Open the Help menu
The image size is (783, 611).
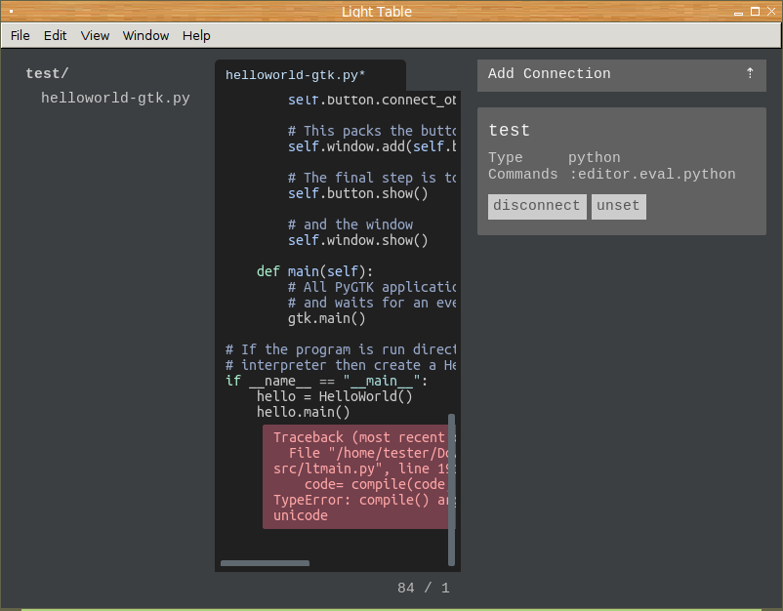tap(196, 36)
